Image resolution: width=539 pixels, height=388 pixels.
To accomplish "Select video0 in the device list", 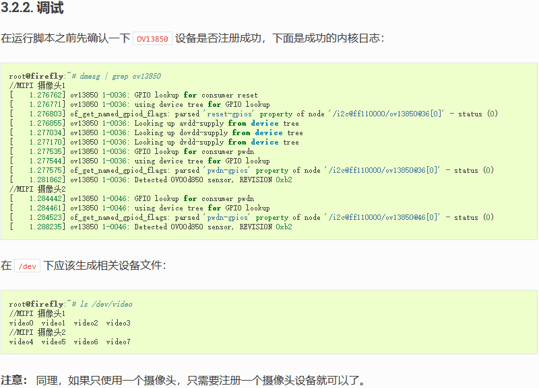I will tap(22, 323).
